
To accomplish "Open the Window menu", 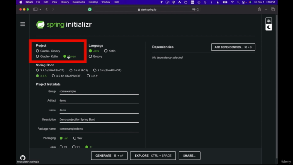I will click(x=106, y=2).
